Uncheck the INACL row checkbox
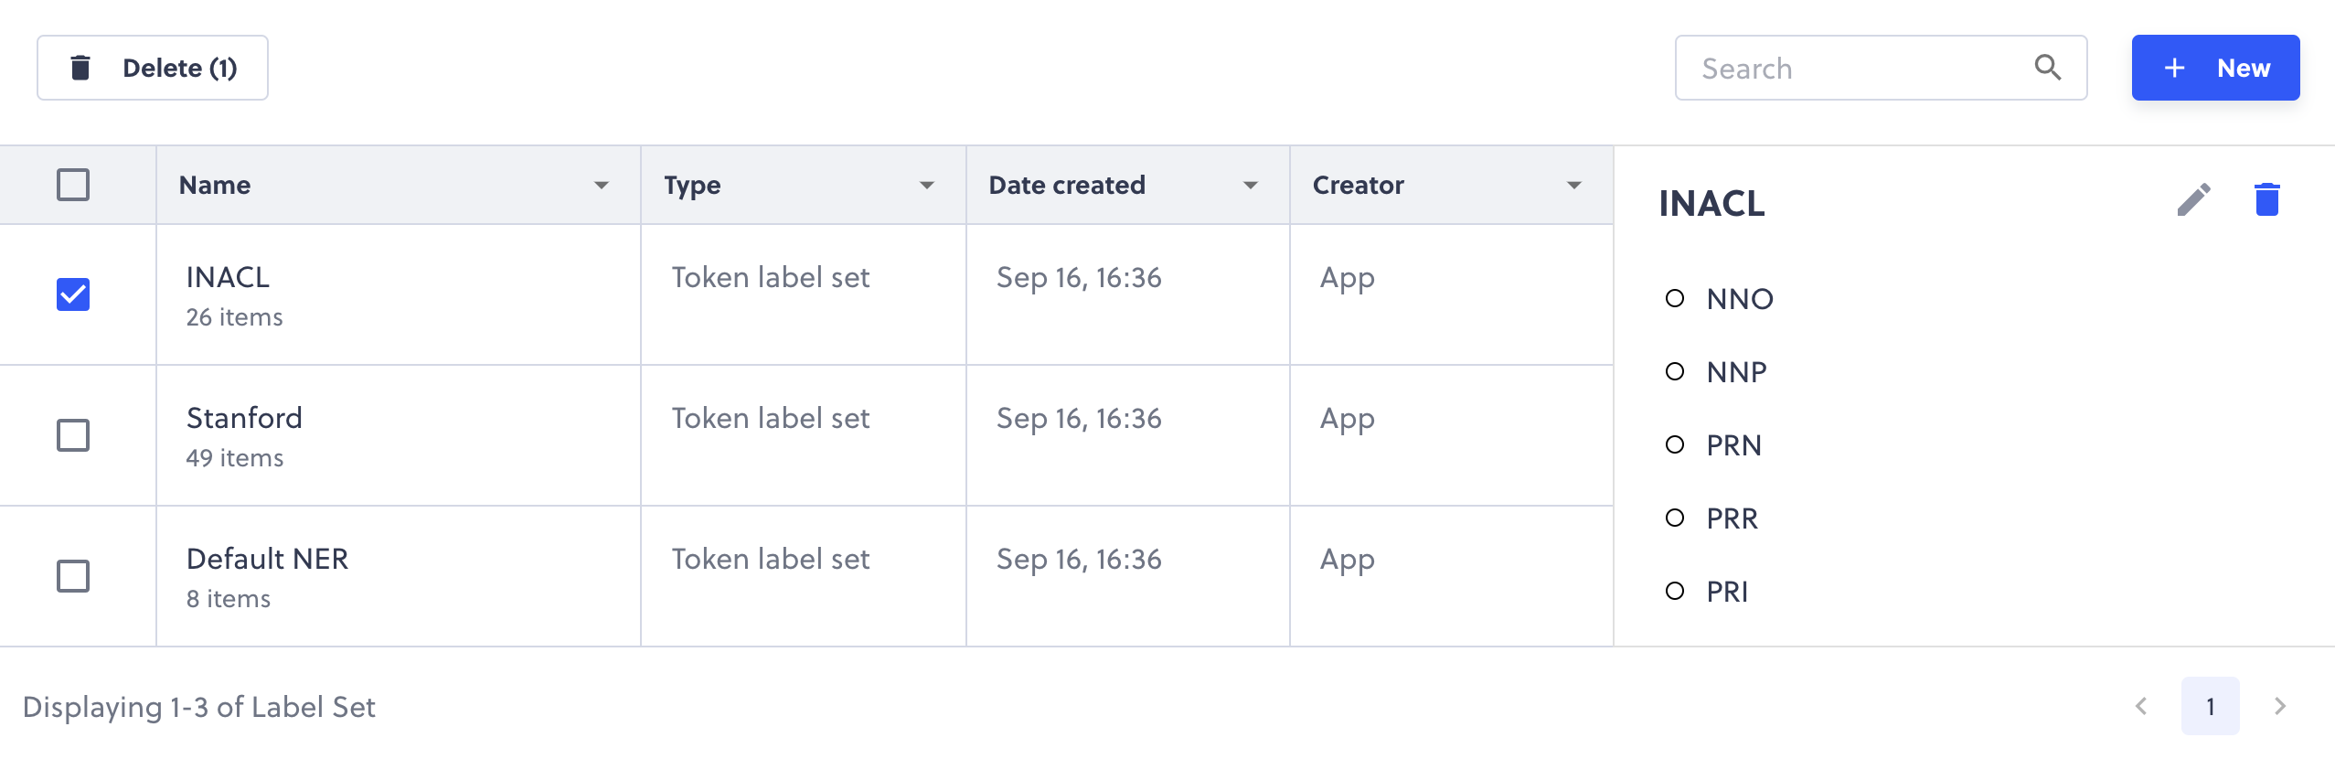The width and height of the screenshot is (2335, 759). [73, 294]
